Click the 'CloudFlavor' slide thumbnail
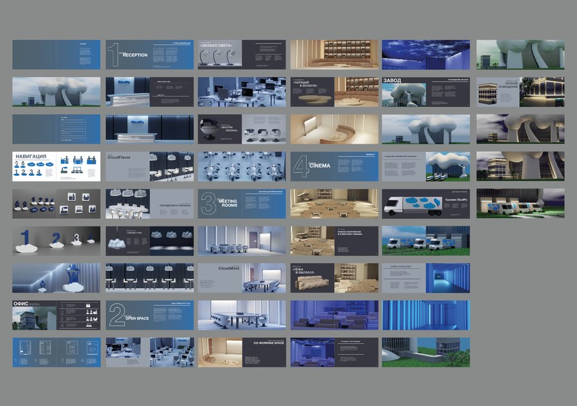This screenshot has height=406, width=577. click(x=149, y=166)
